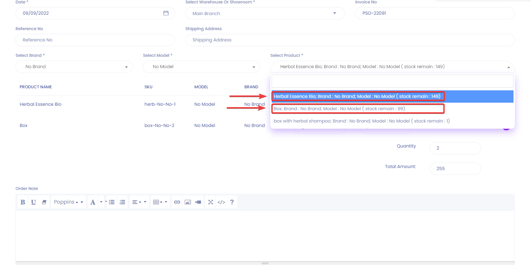Open the insert table dropdown
531x269 pixels.
[160, 202]
